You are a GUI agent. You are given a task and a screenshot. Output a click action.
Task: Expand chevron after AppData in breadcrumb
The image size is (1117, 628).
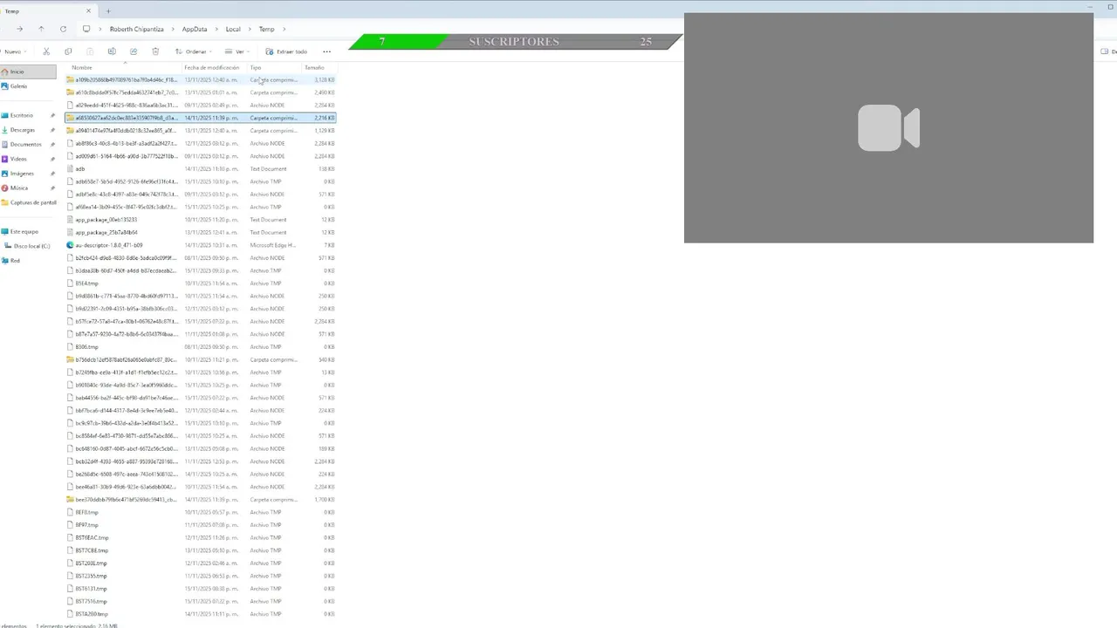(x=216, y=29)
